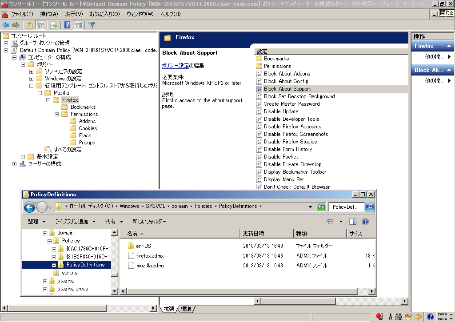Collapse the Firefox section in action pane
The height and width of the screenshot is (322, 455).
[449, 46]
